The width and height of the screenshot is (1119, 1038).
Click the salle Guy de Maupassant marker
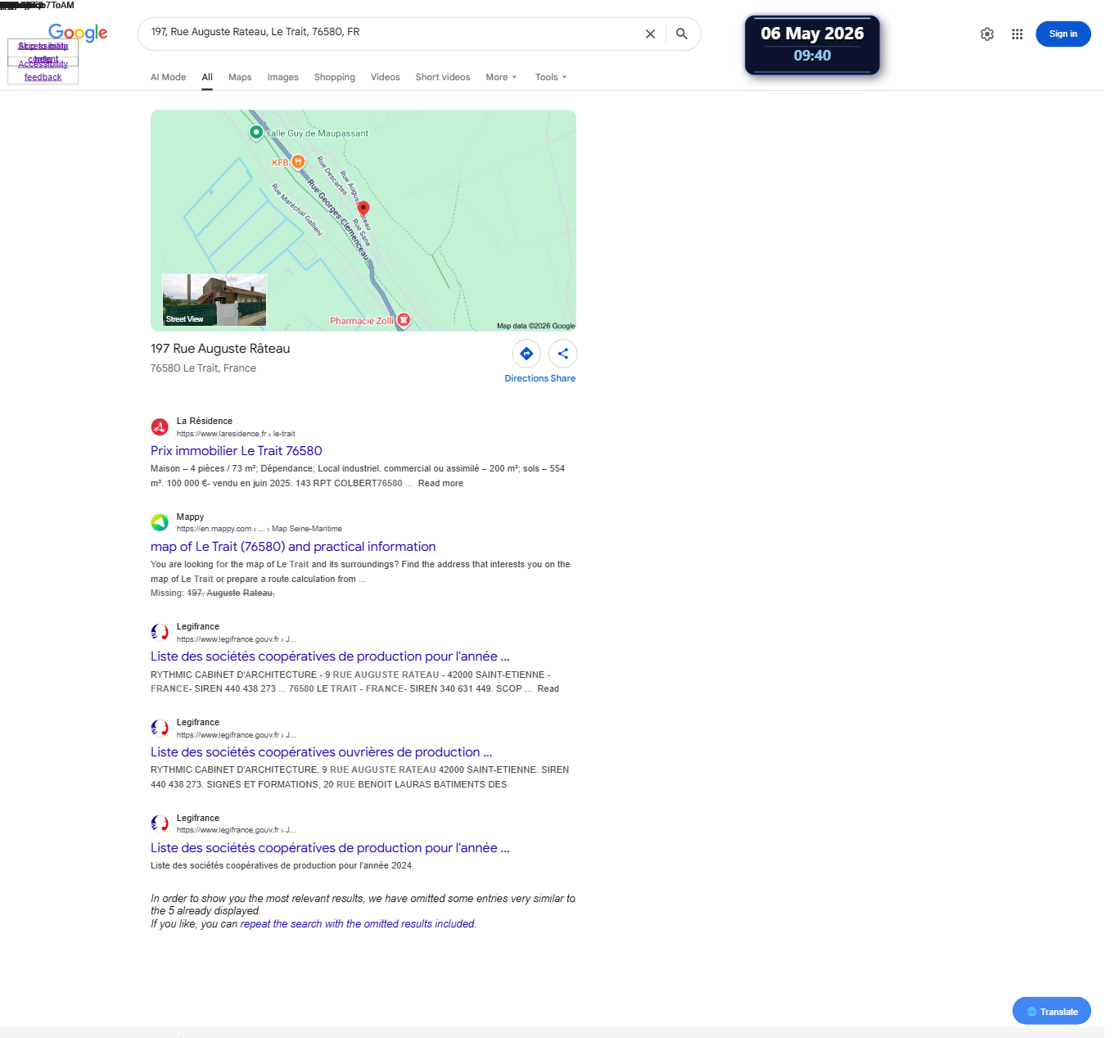256,132
